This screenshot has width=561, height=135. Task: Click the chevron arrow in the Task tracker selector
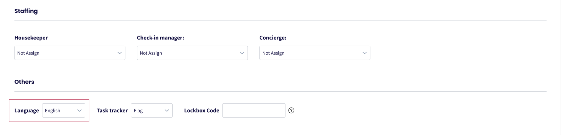coord(167,111)
